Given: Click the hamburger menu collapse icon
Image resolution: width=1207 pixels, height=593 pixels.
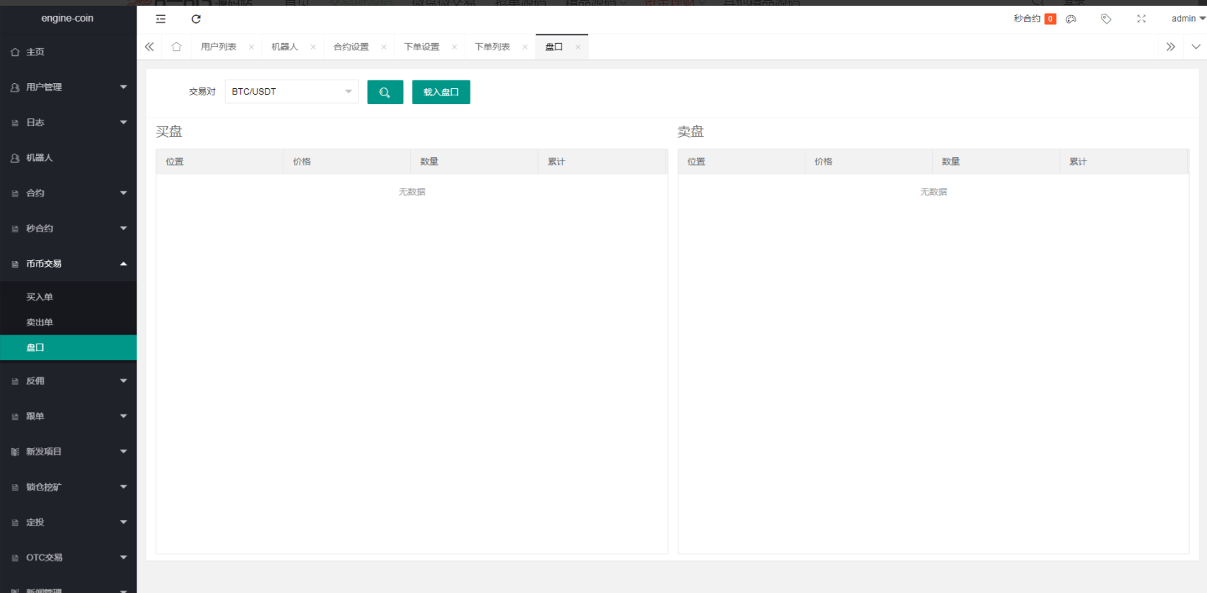Looking at the screenshot, I should point(161,19).
